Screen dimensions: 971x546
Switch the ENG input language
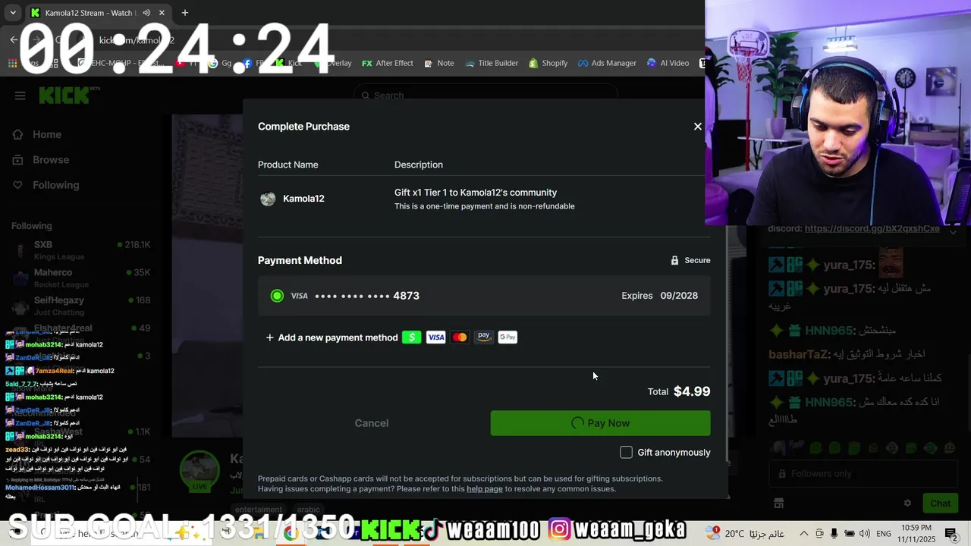[884, 534]
